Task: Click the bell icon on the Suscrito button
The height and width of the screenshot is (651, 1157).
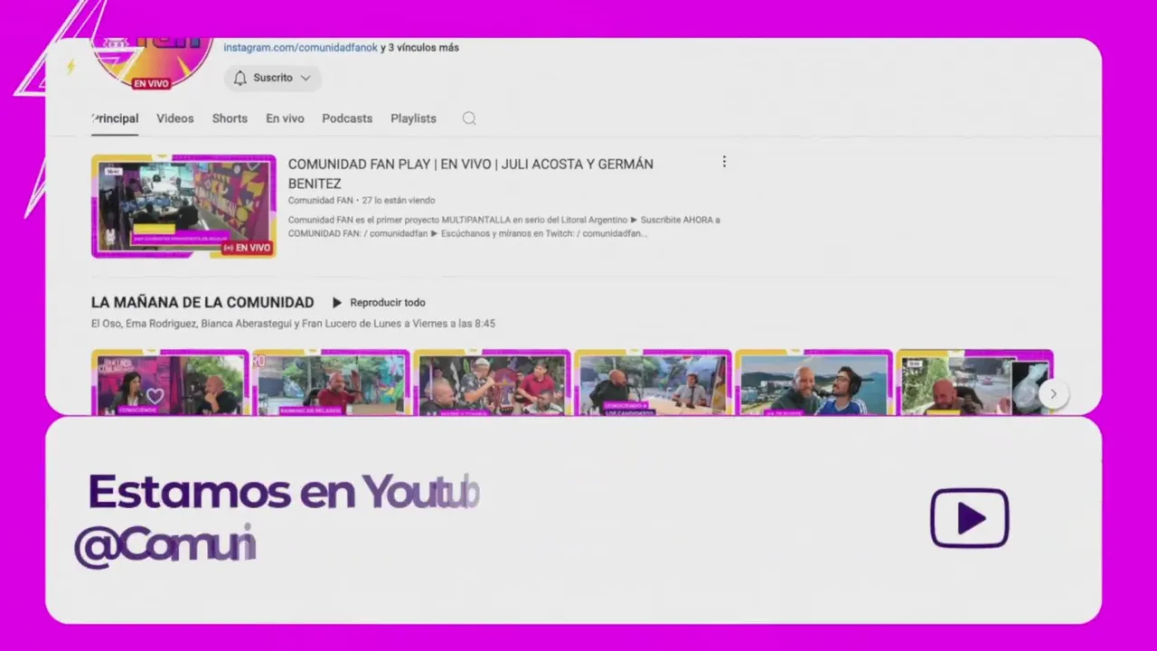Action: coord(240,78)
